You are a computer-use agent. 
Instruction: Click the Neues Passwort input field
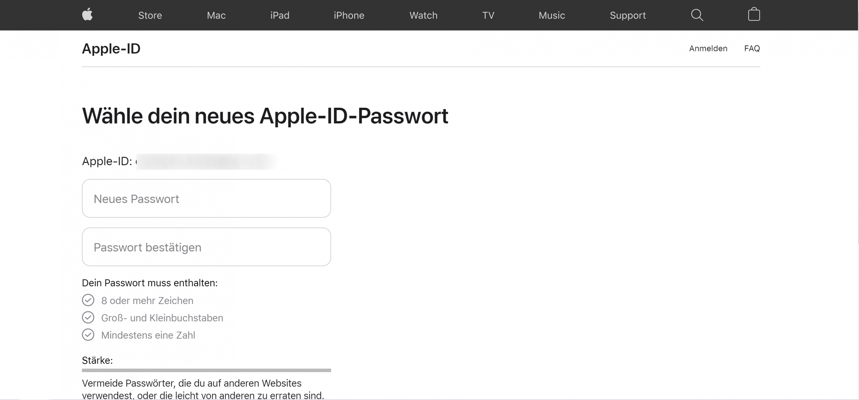pos(207,198)
